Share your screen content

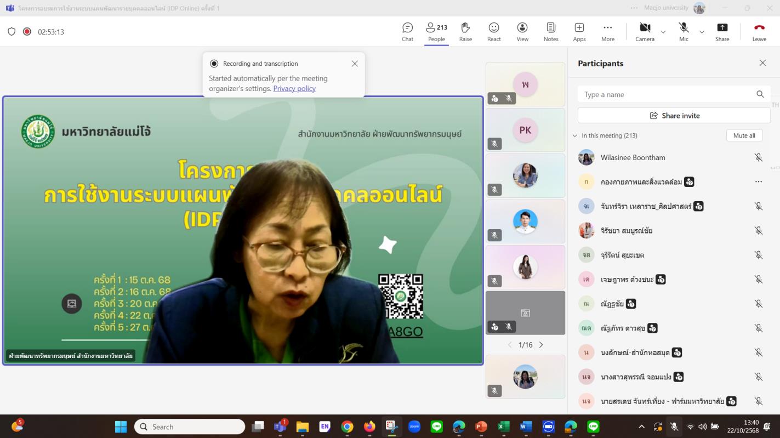click(722, 32)
